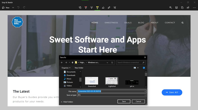This screenshot has height=110, width=198.
Task: Copy the snip to clipboard
Action: click(x=182, y=8)
